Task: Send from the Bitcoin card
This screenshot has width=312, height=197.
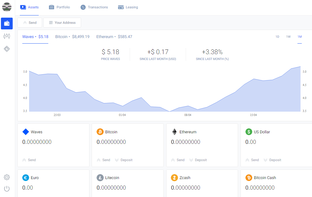Action: (x=103, y=160)
